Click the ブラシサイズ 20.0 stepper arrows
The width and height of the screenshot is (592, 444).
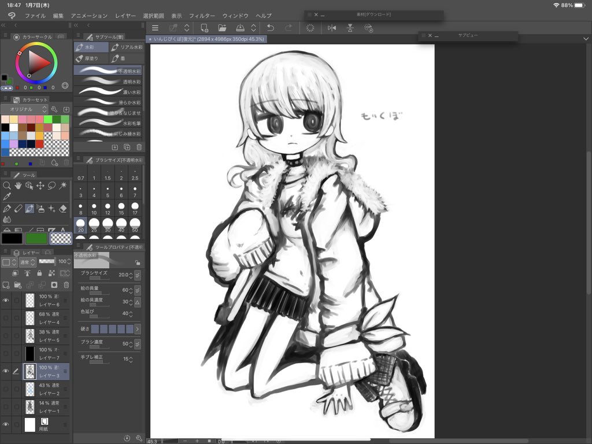[131, 275]
